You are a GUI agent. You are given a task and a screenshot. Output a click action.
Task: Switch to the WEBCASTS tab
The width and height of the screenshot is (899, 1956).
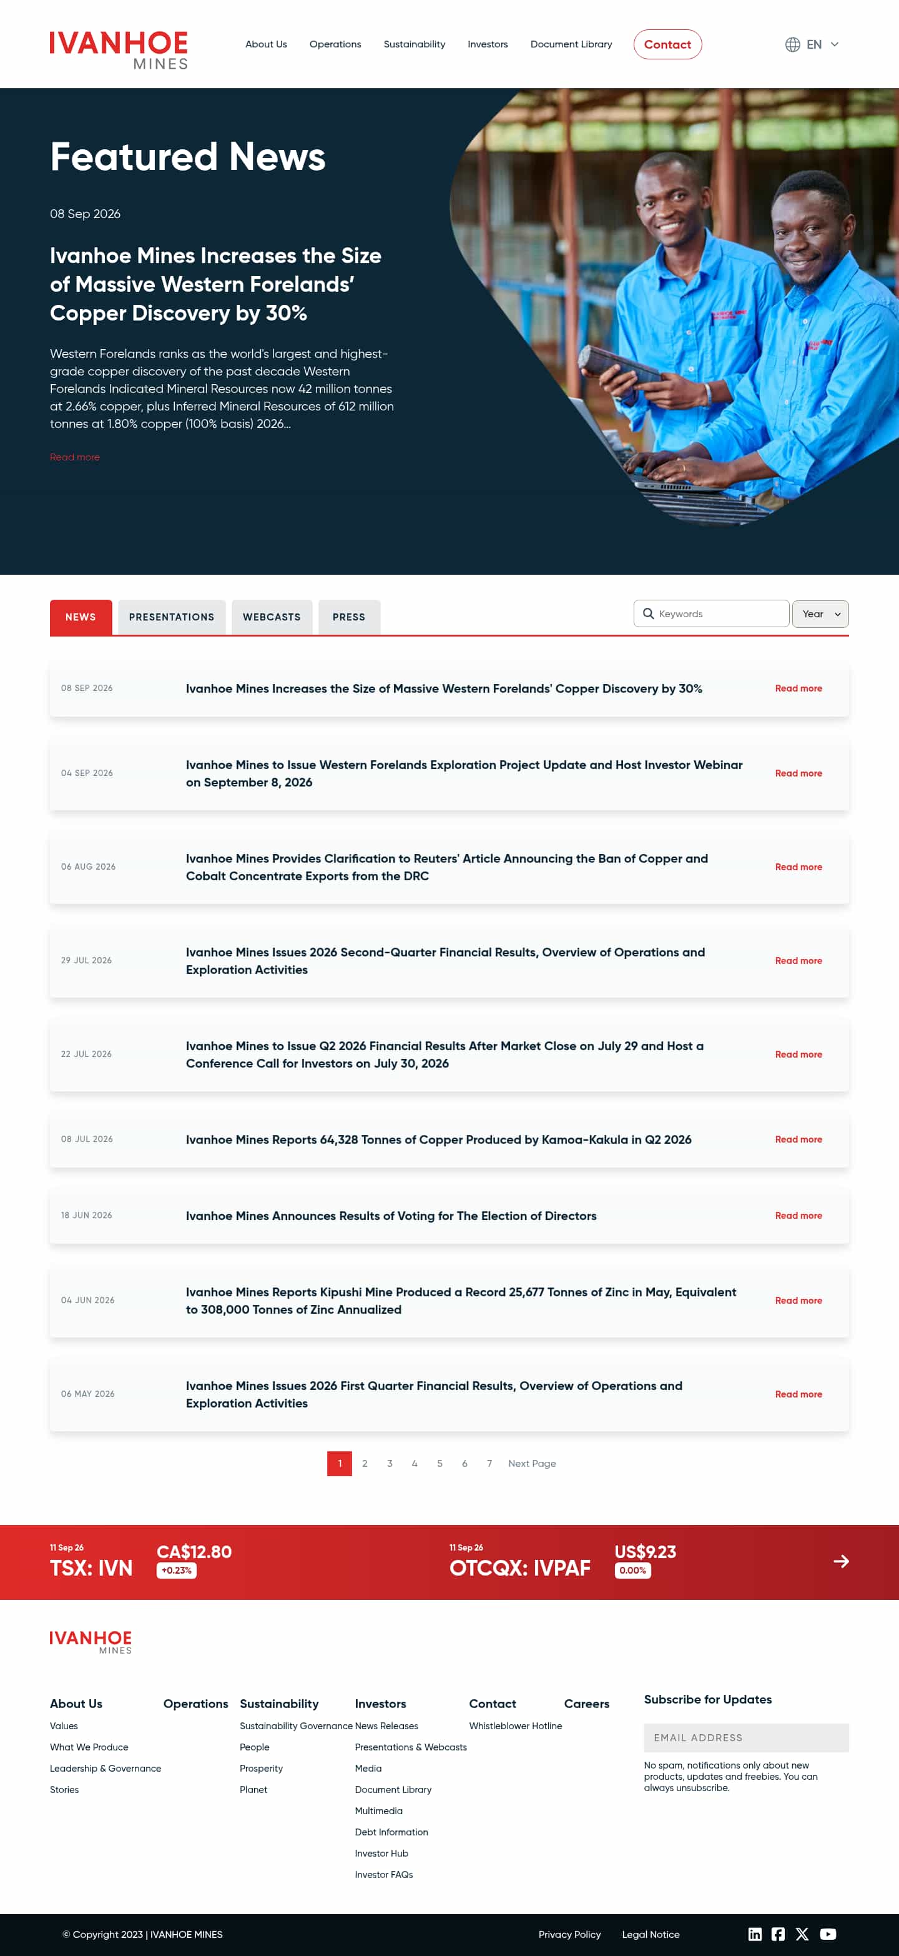click(272, 617)
